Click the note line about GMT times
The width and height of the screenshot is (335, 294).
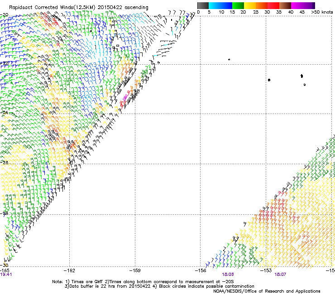[143, 282]
